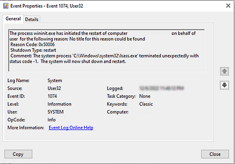
Task: Click the Log Name value System
Action: [x=55, y=80]
